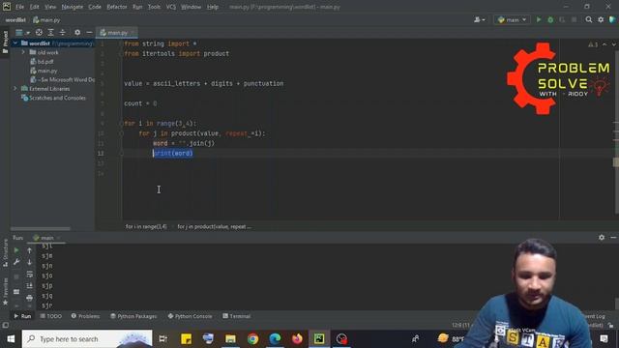Open Project panel options gear
Image resolution: width=619 pixels, height=348 pixels.
click(77, 32)
